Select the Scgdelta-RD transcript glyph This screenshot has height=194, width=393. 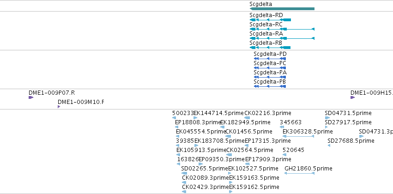pos(270,20)
